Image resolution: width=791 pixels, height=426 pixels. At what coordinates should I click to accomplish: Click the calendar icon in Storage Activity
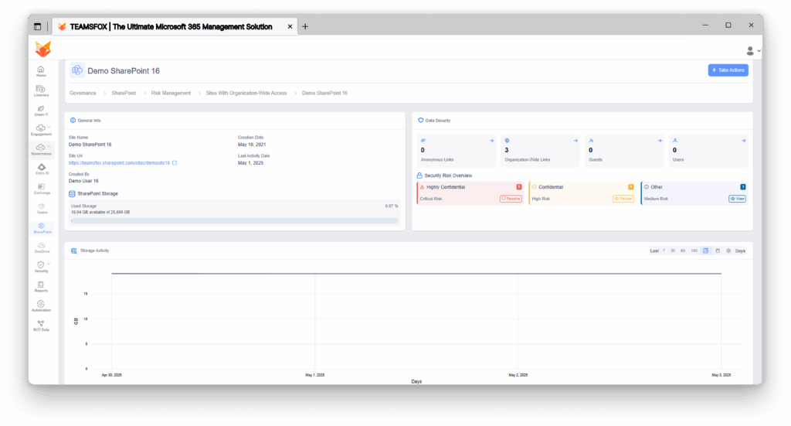[718, 250]
